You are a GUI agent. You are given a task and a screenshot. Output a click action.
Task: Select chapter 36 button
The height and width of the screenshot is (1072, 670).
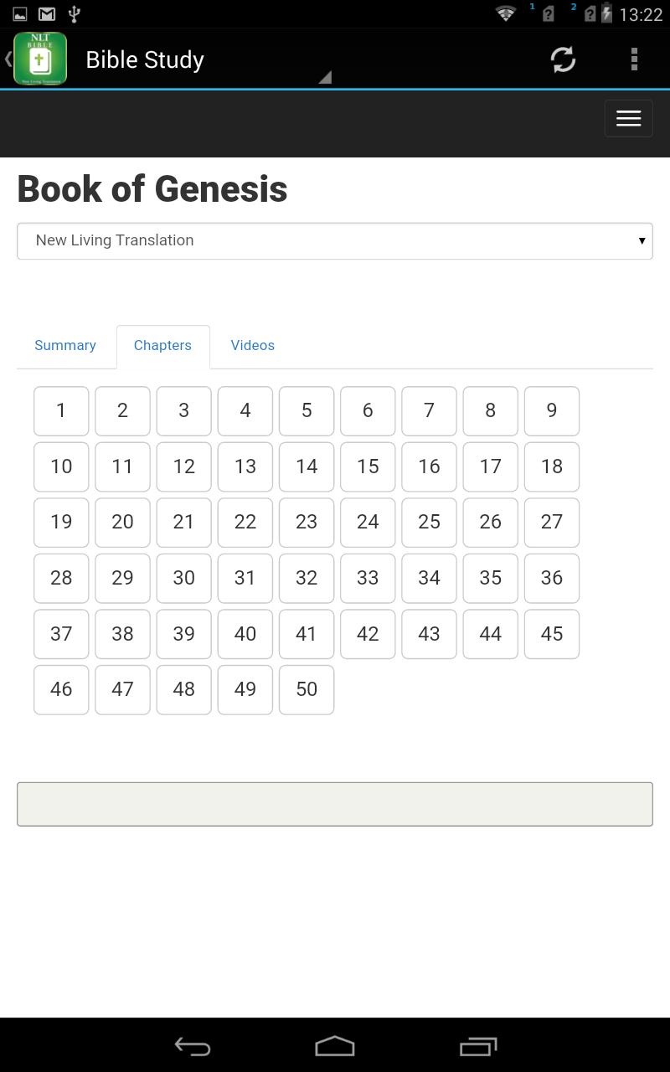[552, 578]
